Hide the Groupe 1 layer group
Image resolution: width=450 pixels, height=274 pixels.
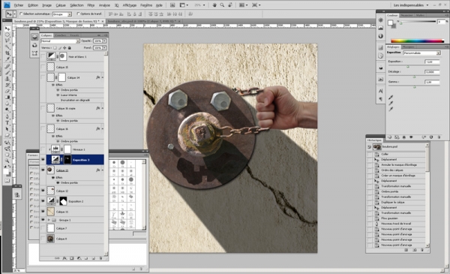click(43, 220)
